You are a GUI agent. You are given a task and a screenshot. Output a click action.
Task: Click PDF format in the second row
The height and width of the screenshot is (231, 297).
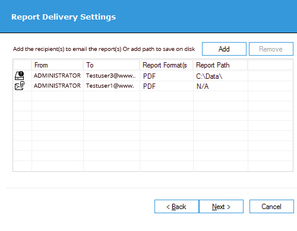point(149,86)
